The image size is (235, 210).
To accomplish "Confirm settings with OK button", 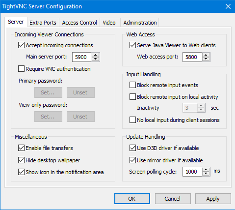I will (x=132, y=199).
